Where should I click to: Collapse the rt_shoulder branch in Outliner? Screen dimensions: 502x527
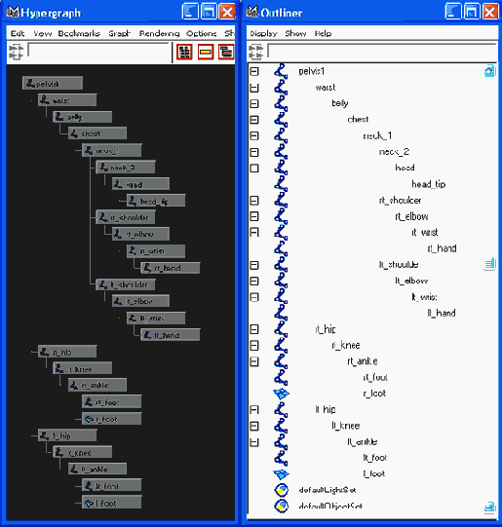coord(254,201)
